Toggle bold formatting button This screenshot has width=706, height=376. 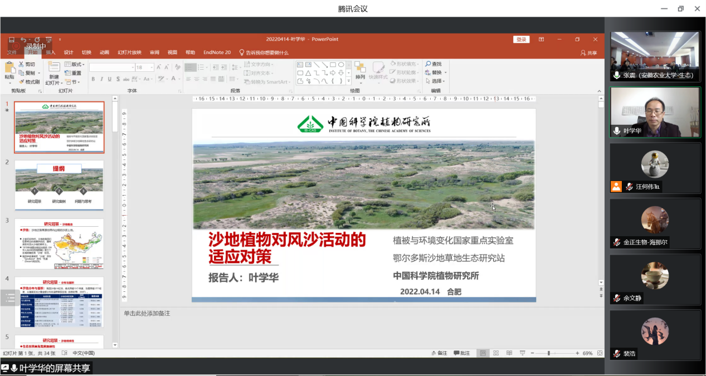coord(93,79)
